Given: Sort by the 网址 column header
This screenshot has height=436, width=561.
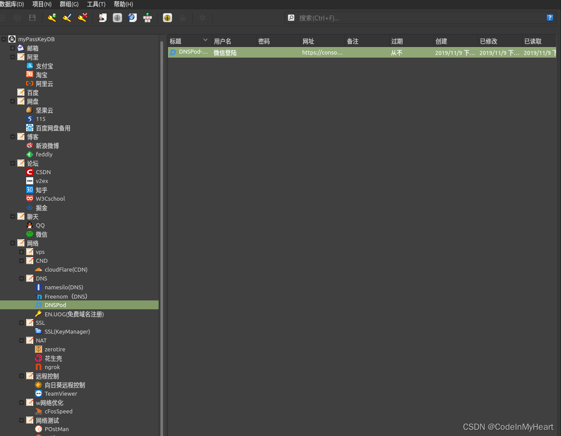Looking at the screenshot, I should click(323, 41).
